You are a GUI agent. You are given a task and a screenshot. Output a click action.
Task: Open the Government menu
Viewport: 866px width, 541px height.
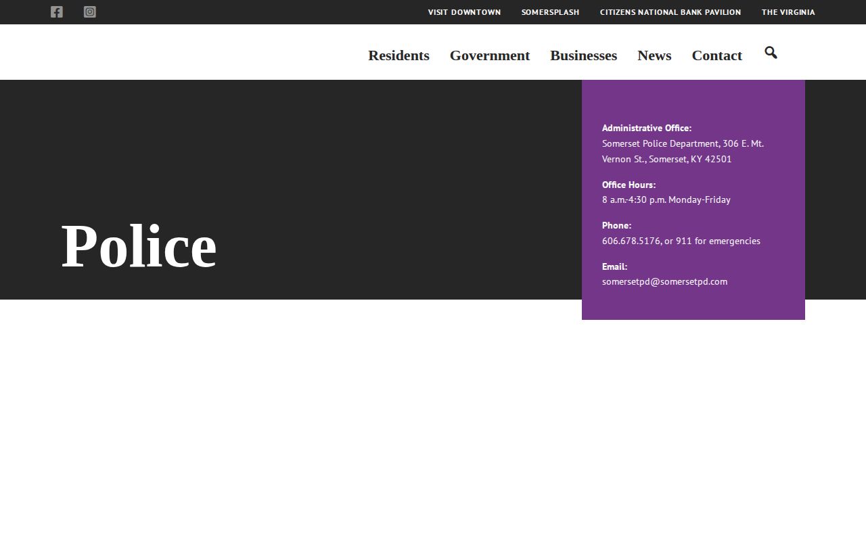pyautogui.click(x=490, y=55)
